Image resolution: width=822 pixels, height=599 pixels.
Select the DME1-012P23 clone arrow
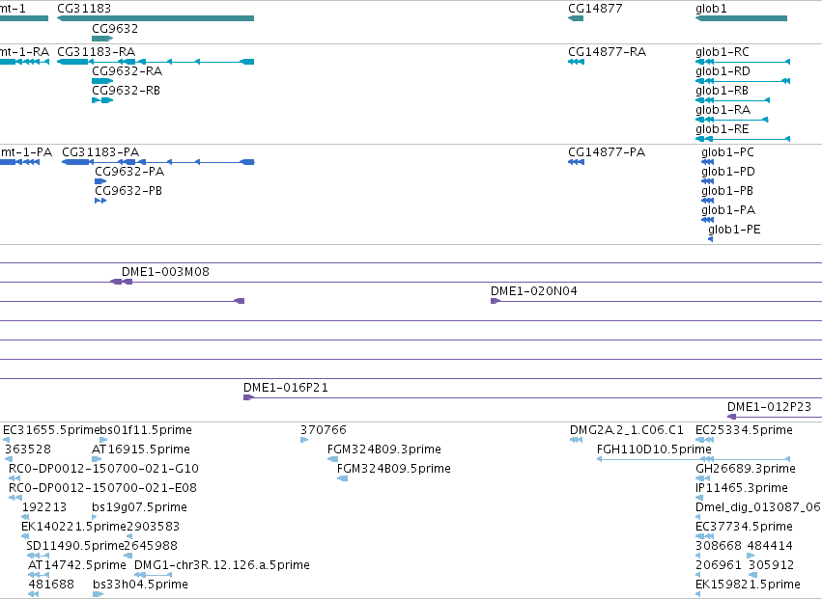point(732,417)
